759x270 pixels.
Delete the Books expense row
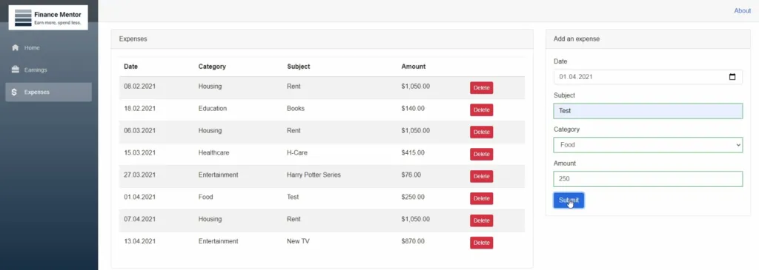481,110
